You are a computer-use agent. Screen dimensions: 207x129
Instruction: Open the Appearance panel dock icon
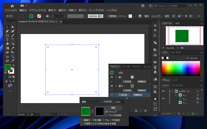[x=155, y=99]
